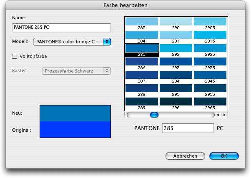The height and width of the screenshot is (178, 251).
Task: Select PANTONE swatch 2965
Action: click(210, 101)
